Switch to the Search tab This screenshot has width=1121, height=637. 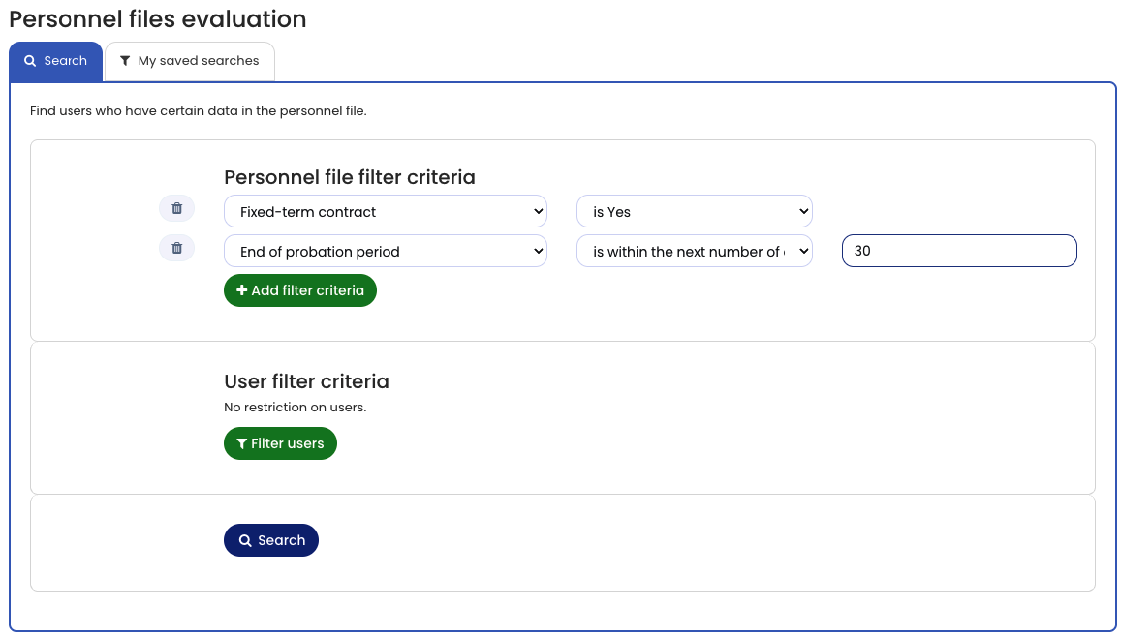(x=55, y=61)
